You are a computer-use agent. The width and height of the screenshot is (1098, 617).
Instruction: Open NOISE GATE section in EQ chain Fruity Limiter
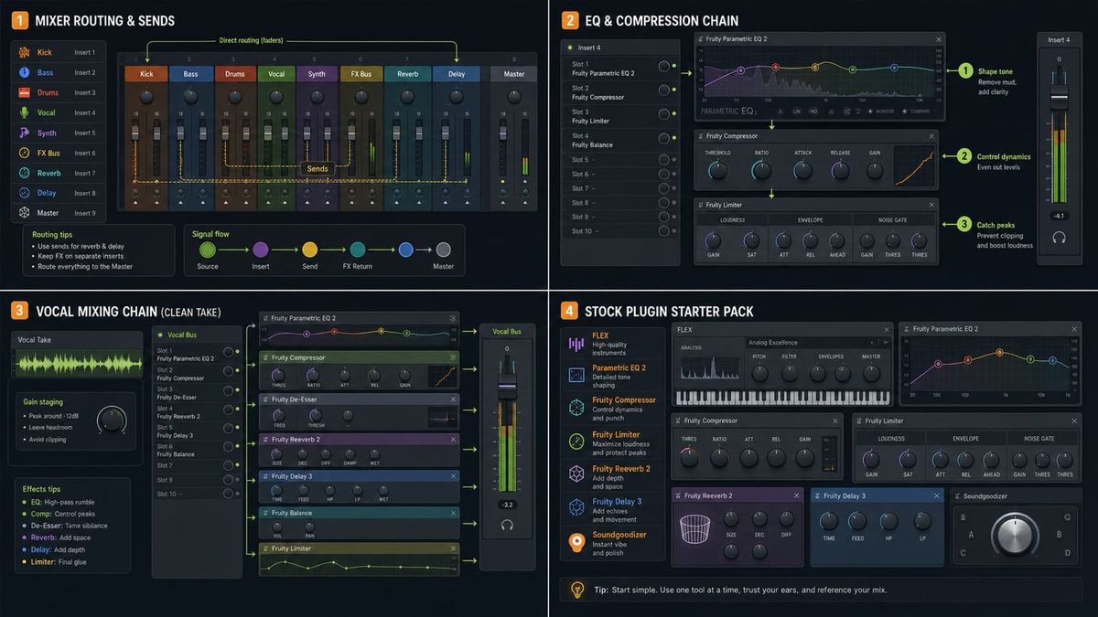pos(894,220)
